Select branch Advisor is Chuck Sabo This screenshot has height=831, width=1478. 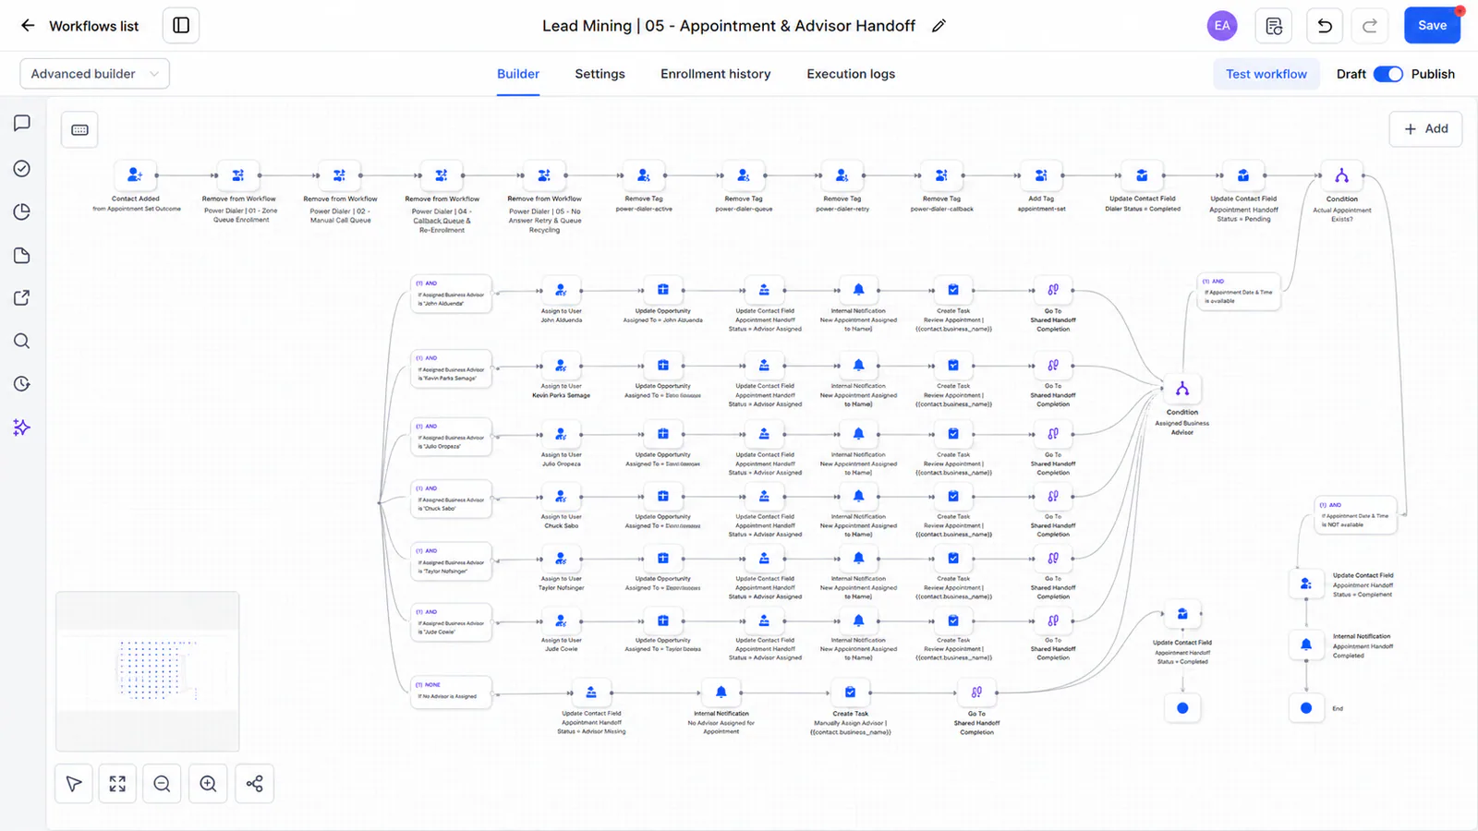click(452, 499)
